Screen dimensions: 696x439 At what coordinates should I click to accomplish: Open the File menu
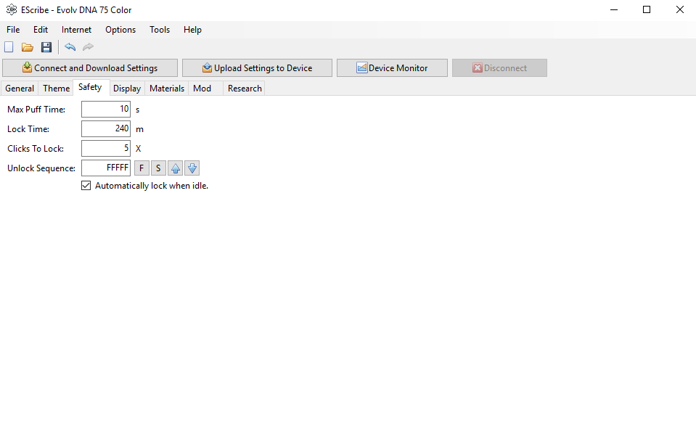tap(13, 30)
